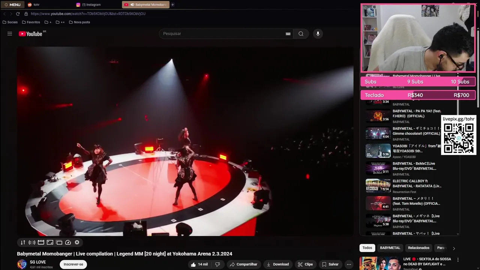Image resolution: width=480 pixels, height=270 pixels.
Task: Select the Relacionados filter chip
Action: [x=418, y=248]
